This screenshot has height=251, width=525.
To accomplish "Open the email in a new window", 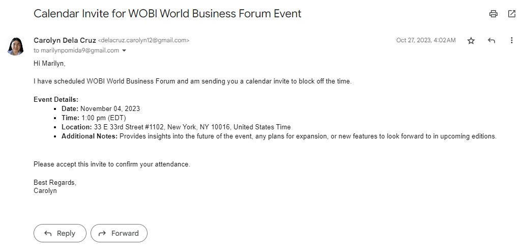I will 511,14.
